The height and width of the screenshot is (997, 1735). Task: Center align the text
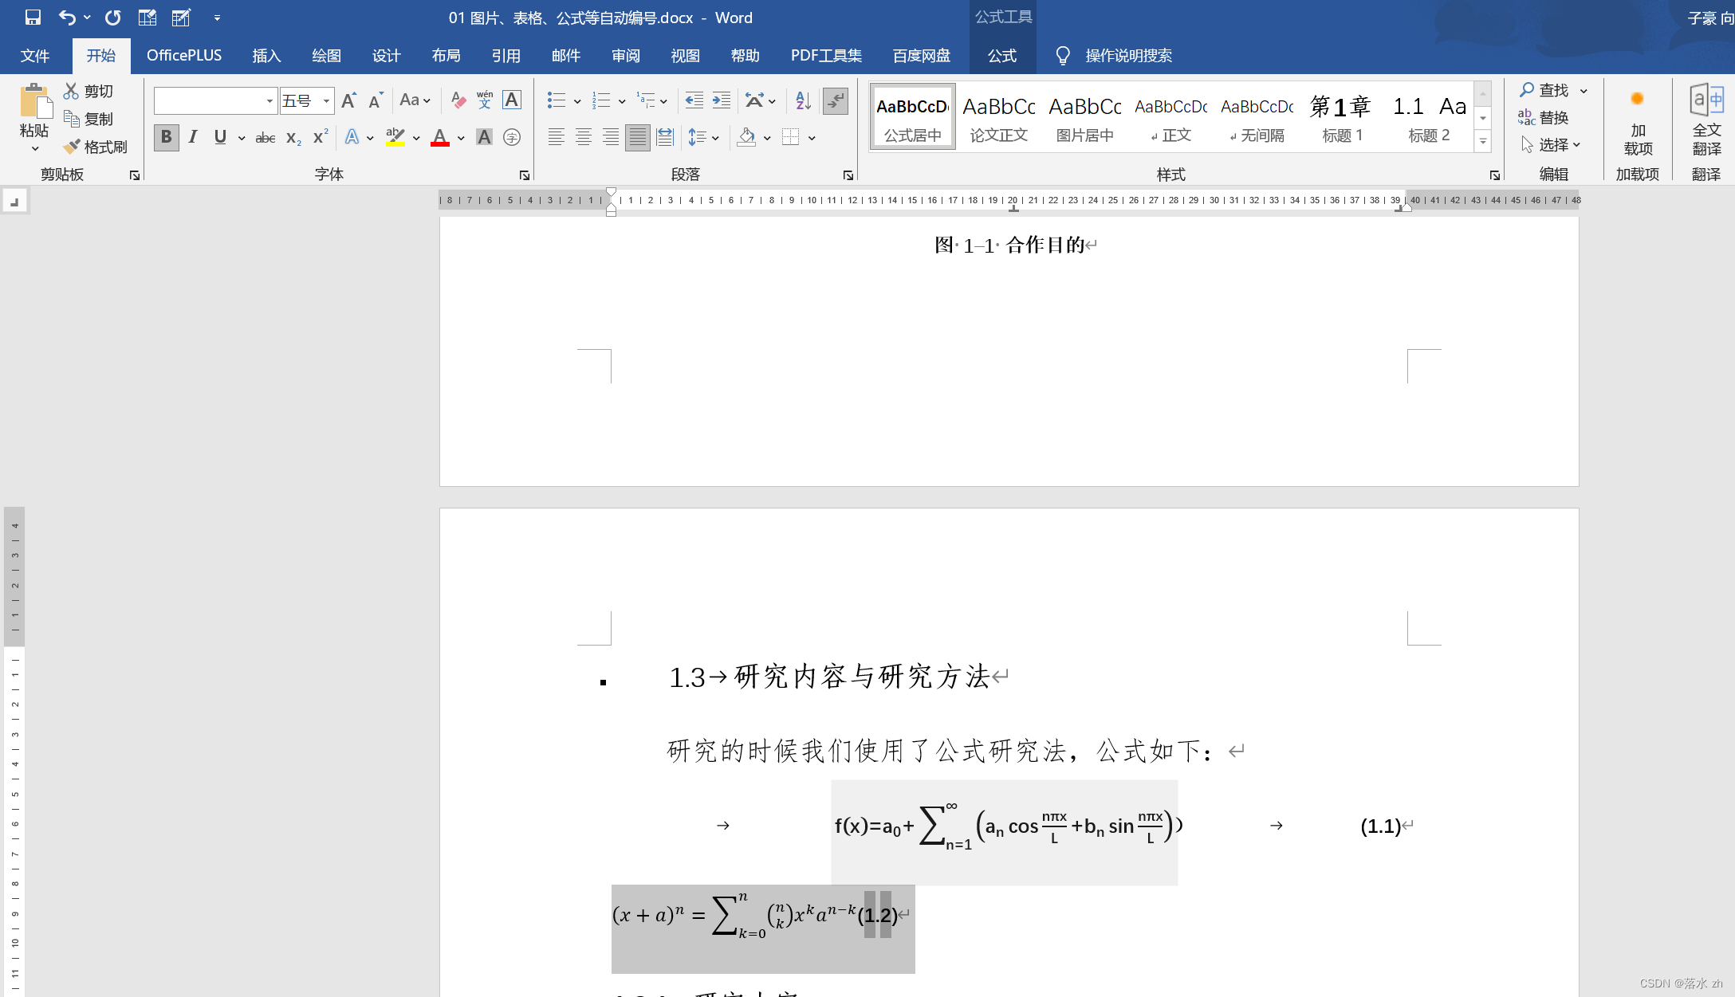(x=584, y=138)
